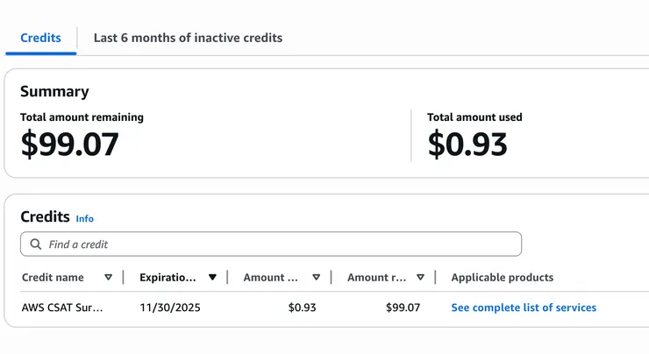649x354 pixels.
Task: Click the $0.93 amount used table cell
Action: coord(302,308)
